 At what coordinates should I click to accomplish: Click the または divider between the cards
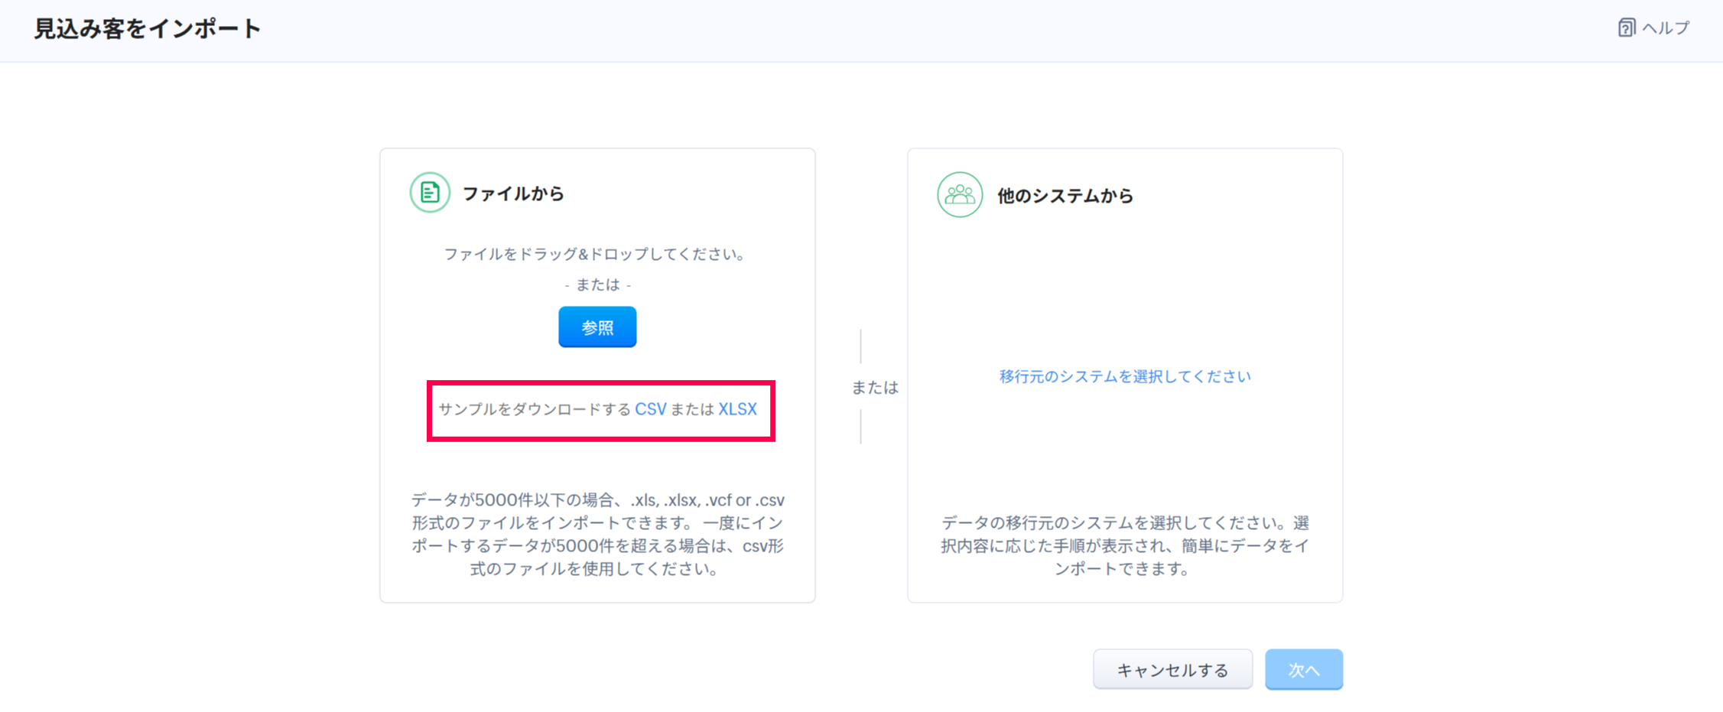pyautogui.click(x=875, y=388)
